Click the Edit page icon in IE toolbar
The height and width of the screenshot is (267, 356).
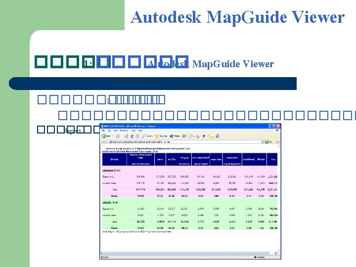point(204,136)
